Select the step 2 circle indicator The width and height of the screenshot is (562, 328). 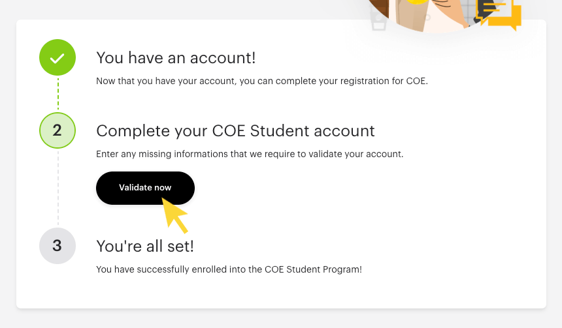pos(58,130)
